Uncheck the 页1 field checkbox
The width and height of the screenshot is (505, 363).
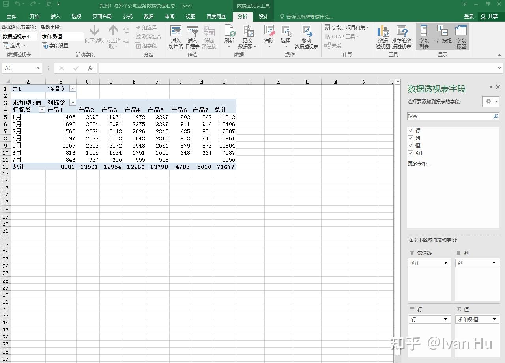point(411,153)
